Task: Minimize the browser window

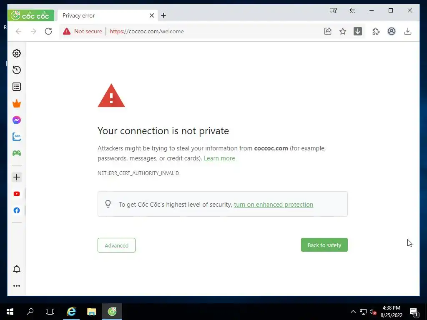Action: coord(372,10)
